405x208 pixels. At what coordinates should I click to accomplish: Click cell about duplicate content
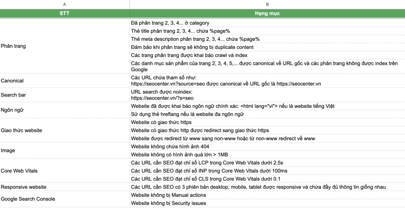[x=267, y=47]
